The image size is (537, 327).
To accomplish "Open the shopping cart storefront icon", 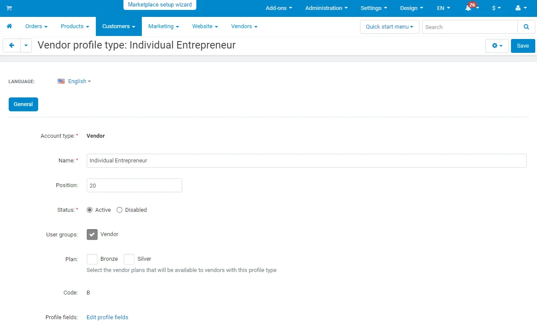I will pyautogui.click(x=9, y=8).
